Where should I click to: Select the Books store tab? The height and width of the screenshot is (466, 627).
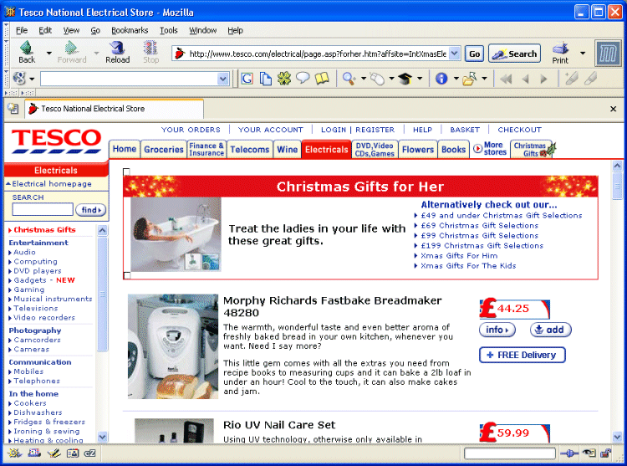(x=453, y=150)
